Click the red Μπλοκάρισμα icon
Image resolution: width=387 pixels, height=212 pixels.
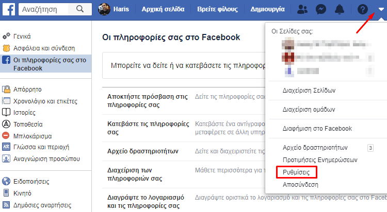click(x=6, y=135)
